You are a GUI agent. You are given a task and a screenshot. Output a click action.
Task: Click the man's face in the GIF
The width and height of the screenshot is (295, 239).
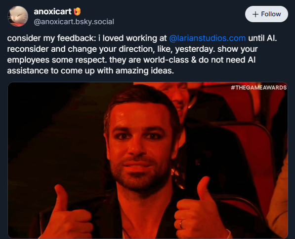[x=140, y=146]
